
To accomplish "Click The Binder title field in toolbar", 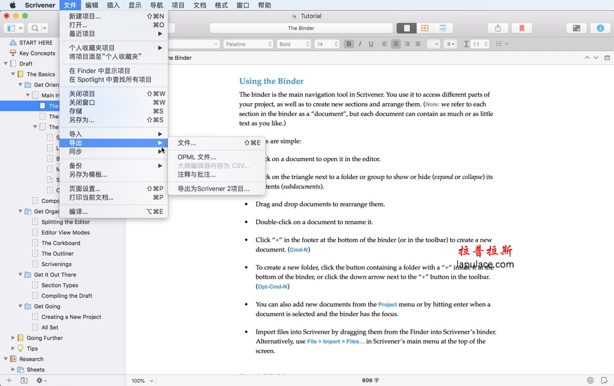I will (x=301, y=28).
